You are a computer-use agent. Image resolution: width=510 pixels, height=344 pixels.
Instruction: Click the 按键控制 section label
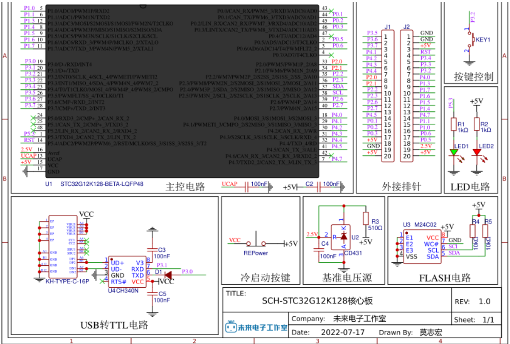coord(473,77)
